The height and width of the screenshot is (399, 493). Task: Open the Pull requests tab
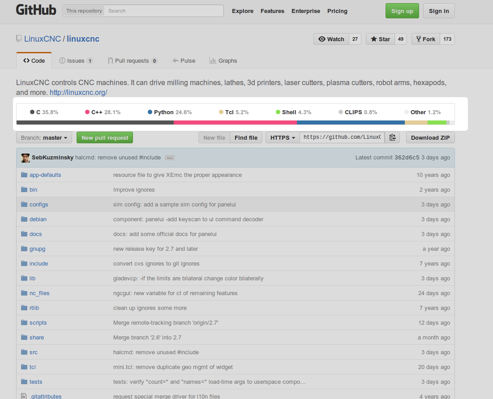(x=133, y=61)
